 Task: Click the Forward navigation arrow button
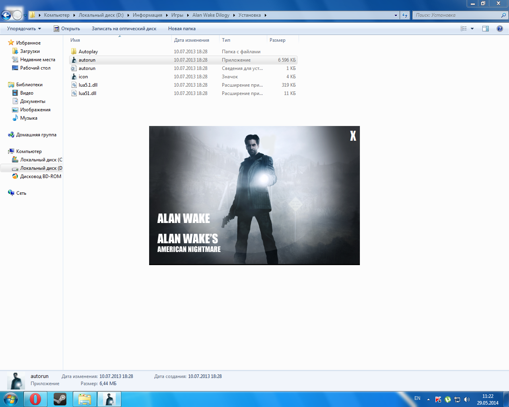[x=17, y=15]
